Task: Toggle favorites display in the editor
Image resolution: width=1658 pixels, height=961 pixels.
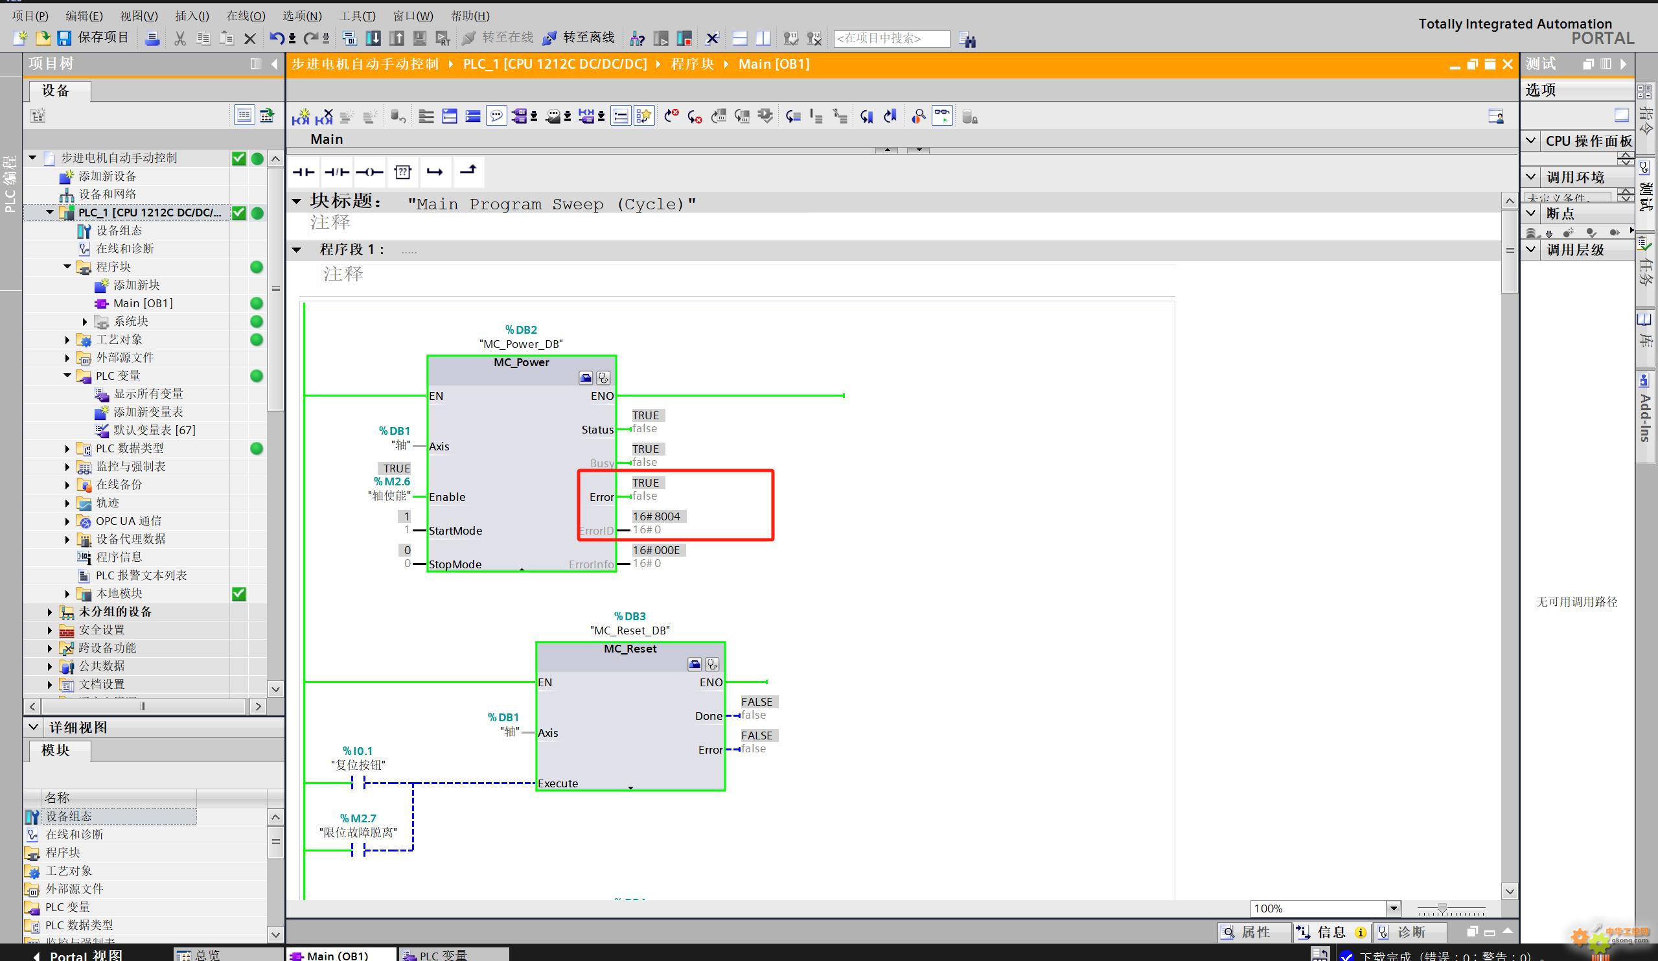Action: (x=643, y=117)
